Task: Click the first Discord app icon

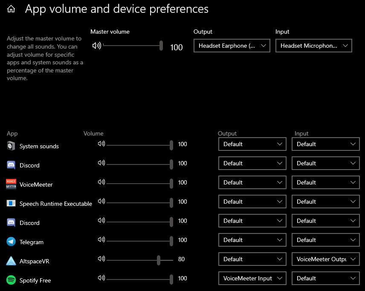Action: click(11, 165)
